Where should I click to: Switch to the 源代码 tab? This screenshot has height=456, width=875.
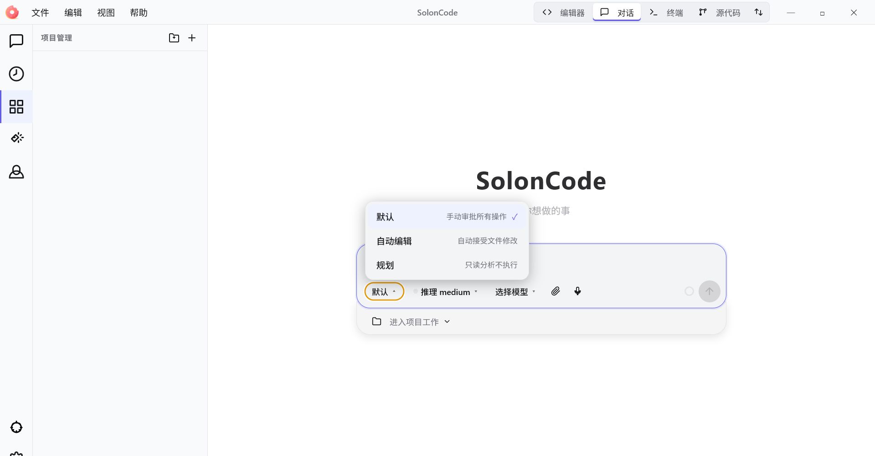click(x=720, y=13)
